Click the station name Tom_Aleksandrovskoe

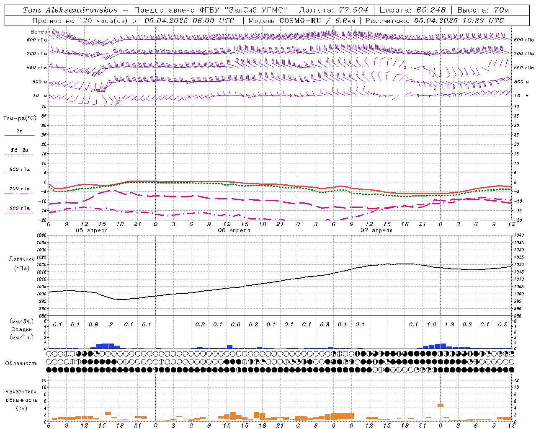tap(70, 10)
